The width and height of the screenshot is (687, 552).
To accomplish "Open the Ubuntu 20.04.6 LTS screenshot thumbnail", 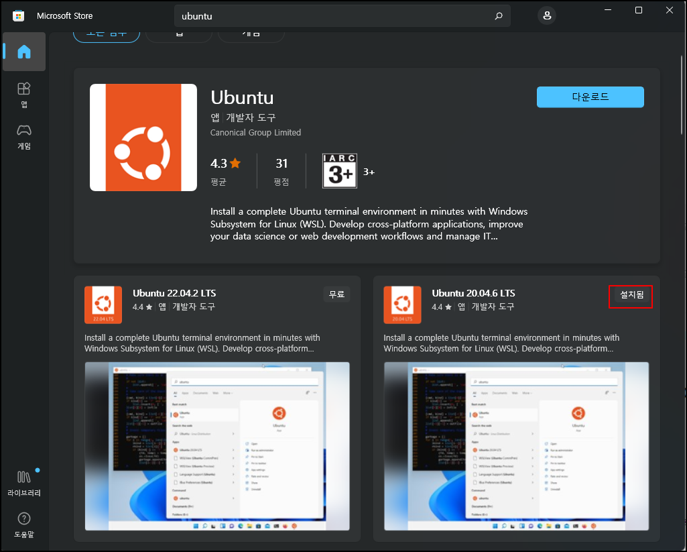I will 517,446.
